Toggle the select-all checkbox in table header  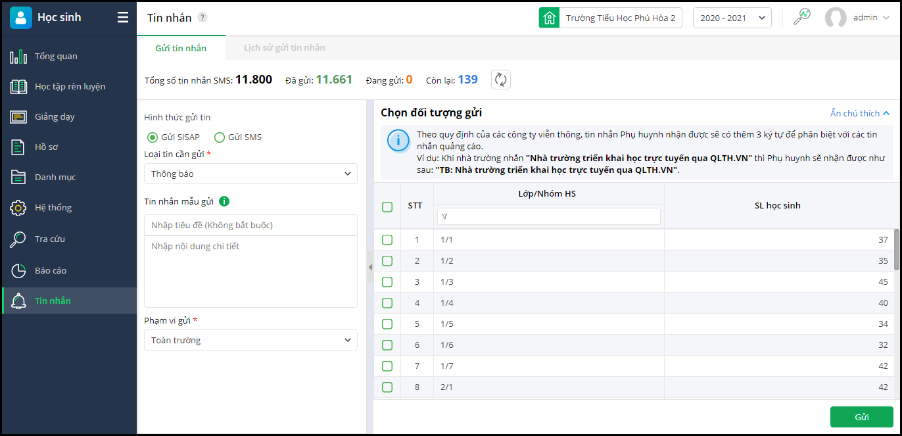[x=387, y=206]
